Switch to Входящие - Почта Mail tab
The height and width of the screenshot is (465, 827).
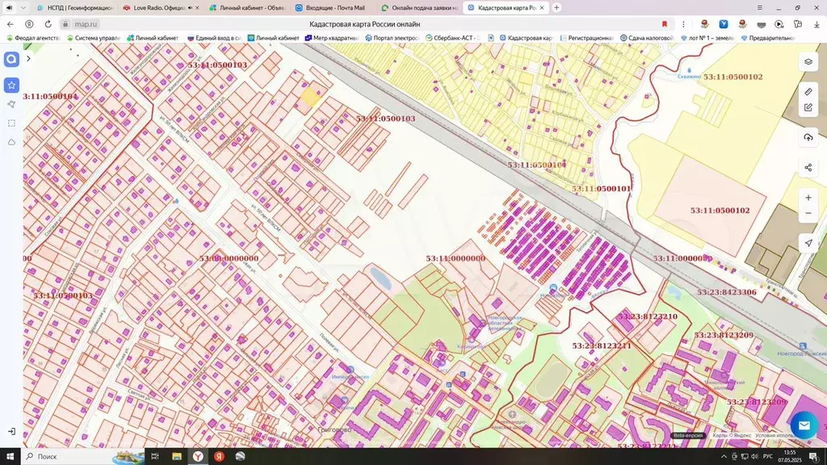tap(334, 8)
